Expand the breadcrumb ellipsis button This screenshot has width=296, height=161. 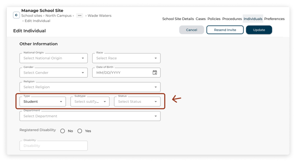coord(80,15)
